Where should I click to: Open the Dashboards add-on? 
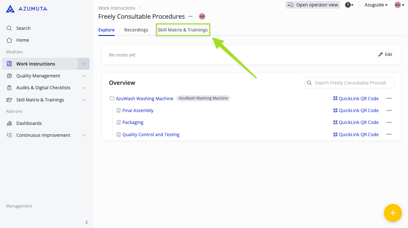click(x=29, y=123)
